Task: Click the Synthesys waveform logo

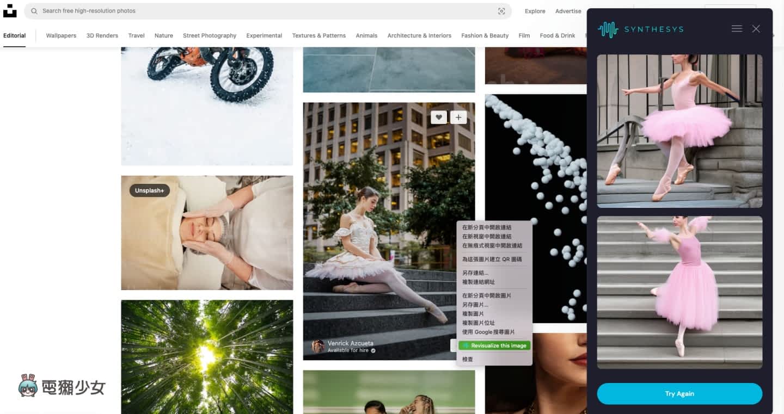Action: click(608, 29)
